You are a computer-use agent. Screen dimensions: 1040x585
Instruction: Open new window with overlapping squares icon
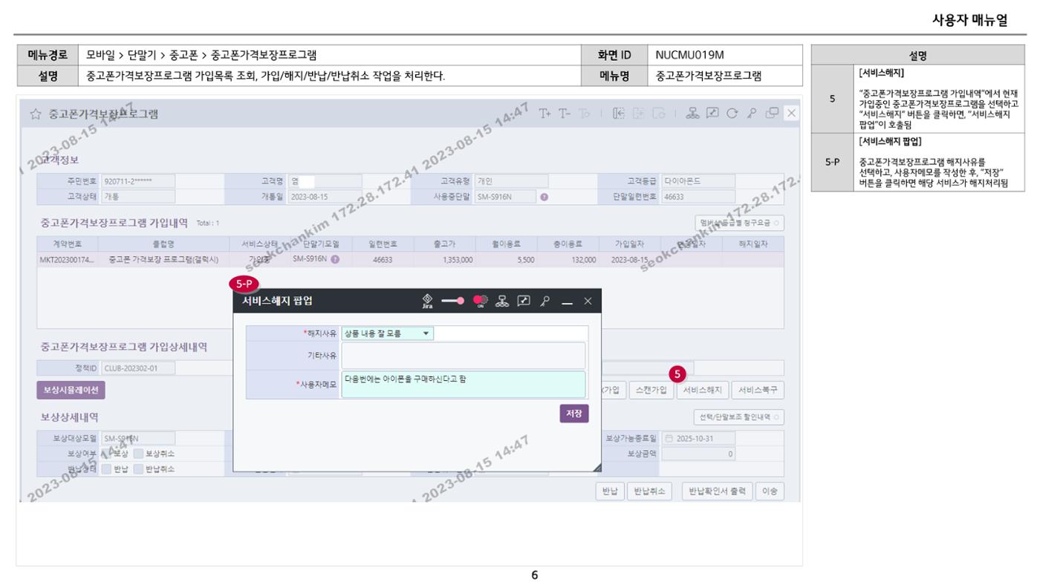tap(772, 114)
